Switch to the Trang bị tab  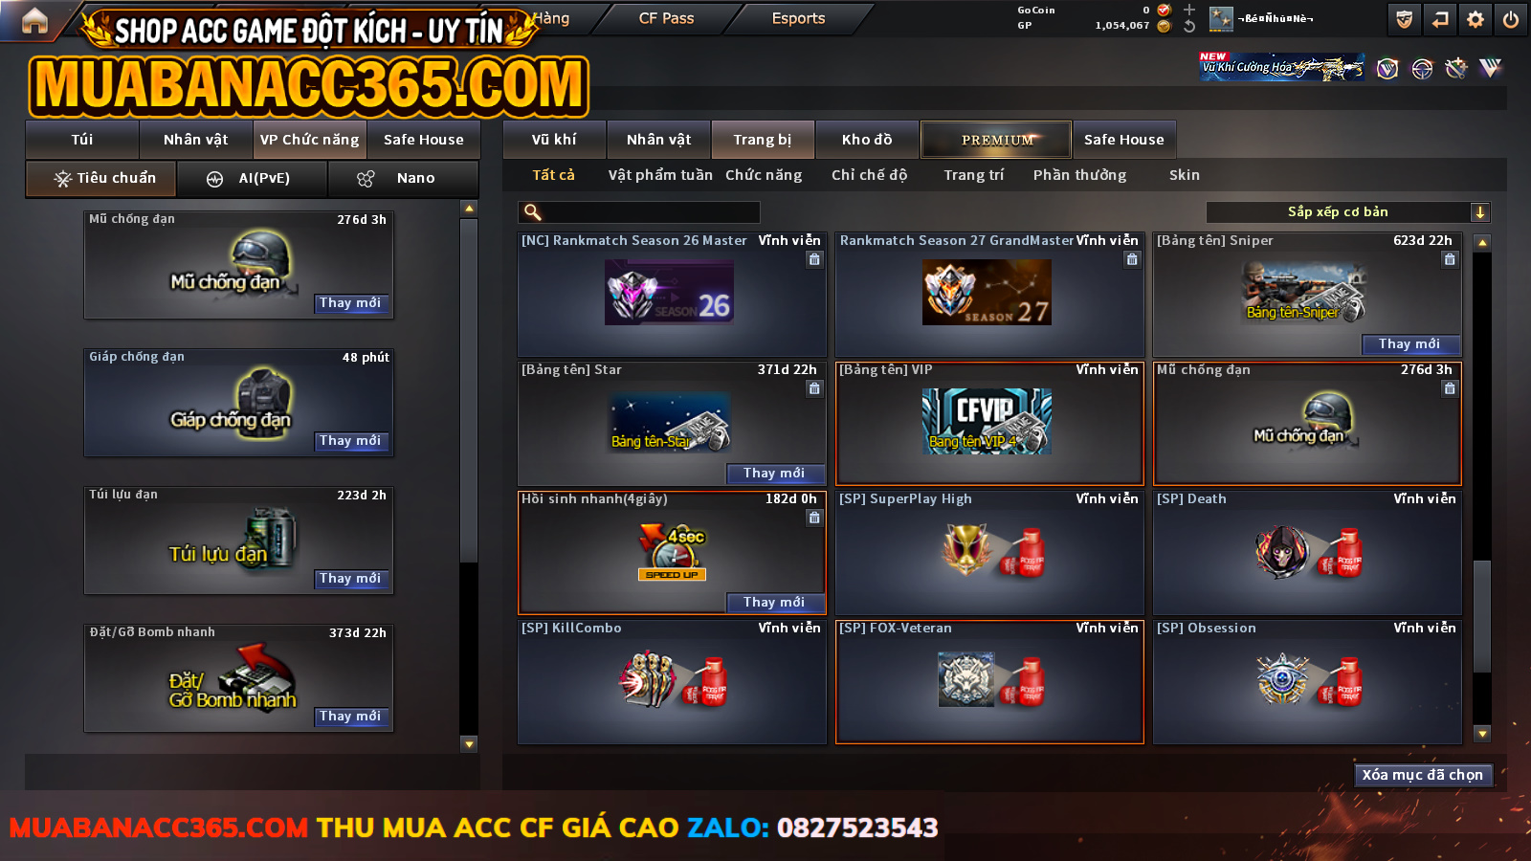pyautogui.click(x=763, y=140)
